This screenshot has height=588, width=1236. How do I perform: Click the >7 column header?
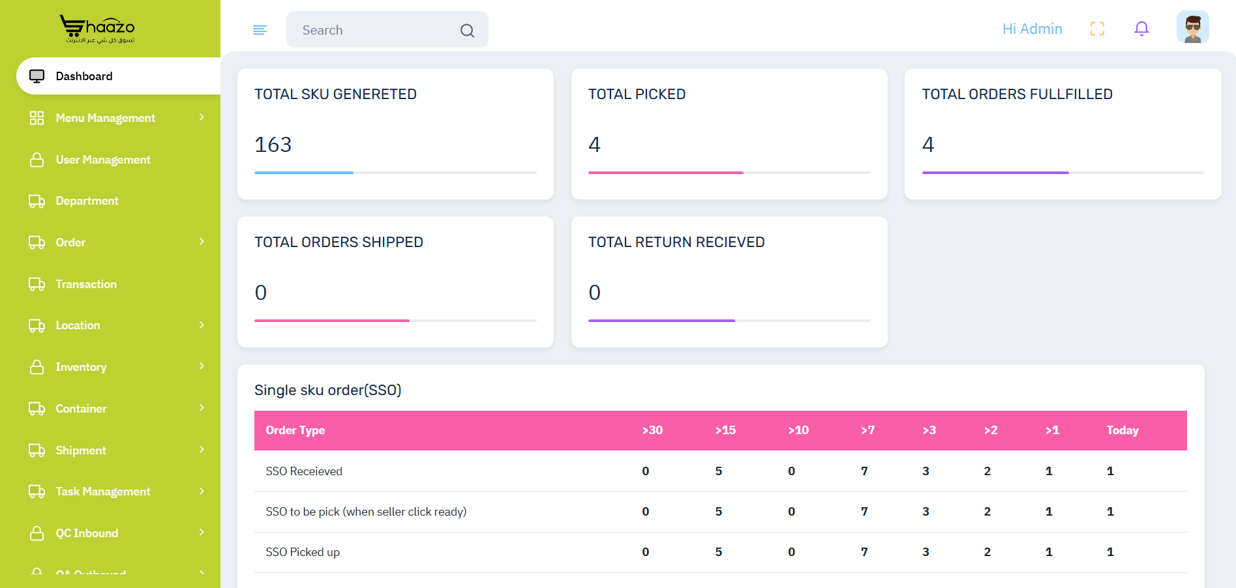pos(867,430)
